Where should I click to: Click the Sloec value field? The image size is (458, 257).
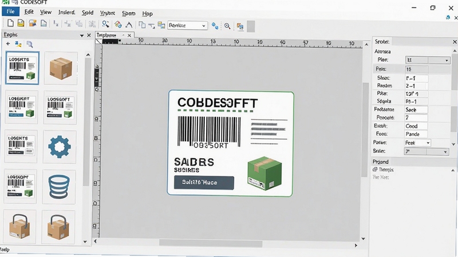coord(417,78)
